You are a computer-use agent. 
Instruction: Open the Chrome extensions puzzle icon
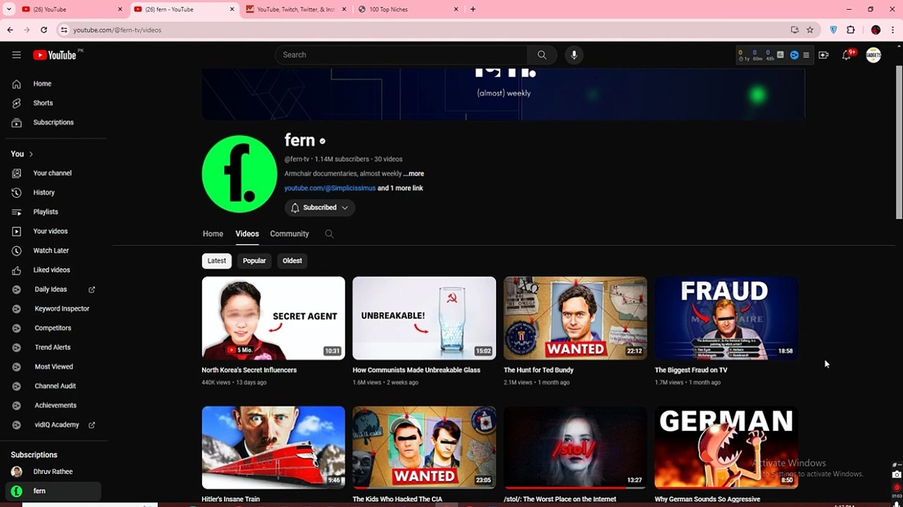[851, 30]
